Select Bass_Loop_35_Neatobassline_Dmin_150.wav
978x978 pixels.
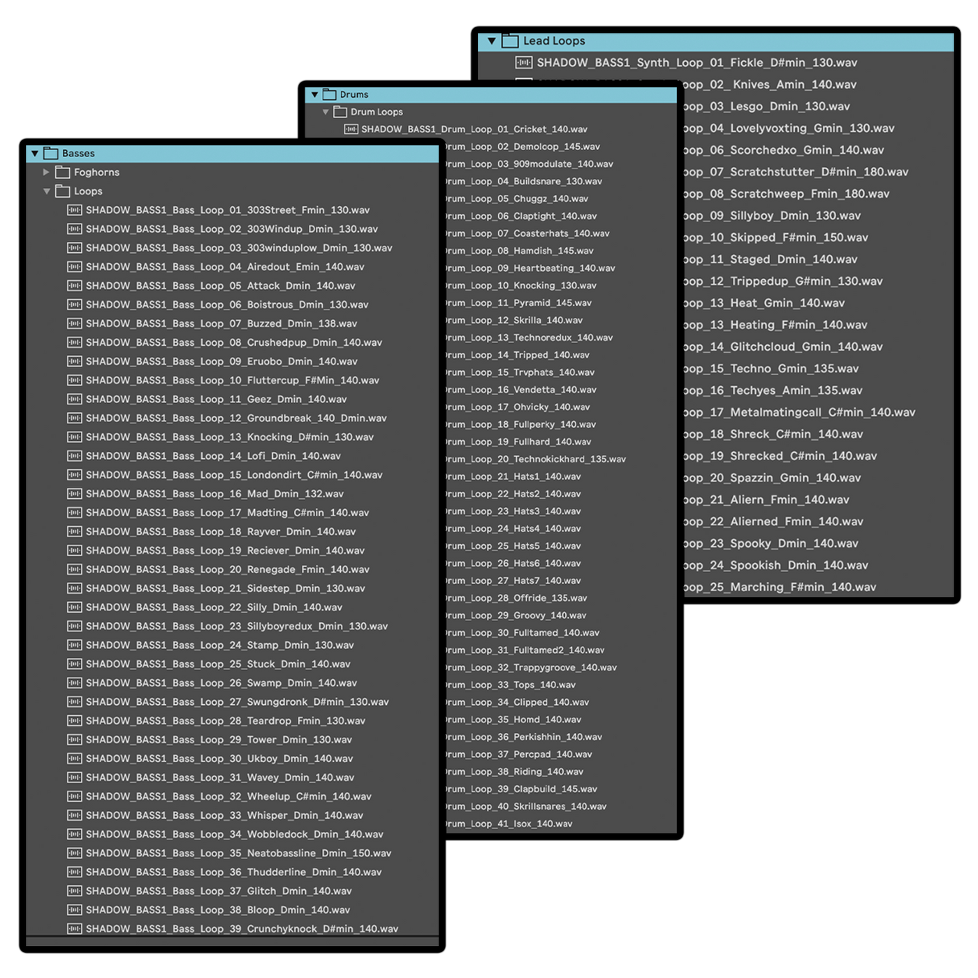[x=238, y=854]
